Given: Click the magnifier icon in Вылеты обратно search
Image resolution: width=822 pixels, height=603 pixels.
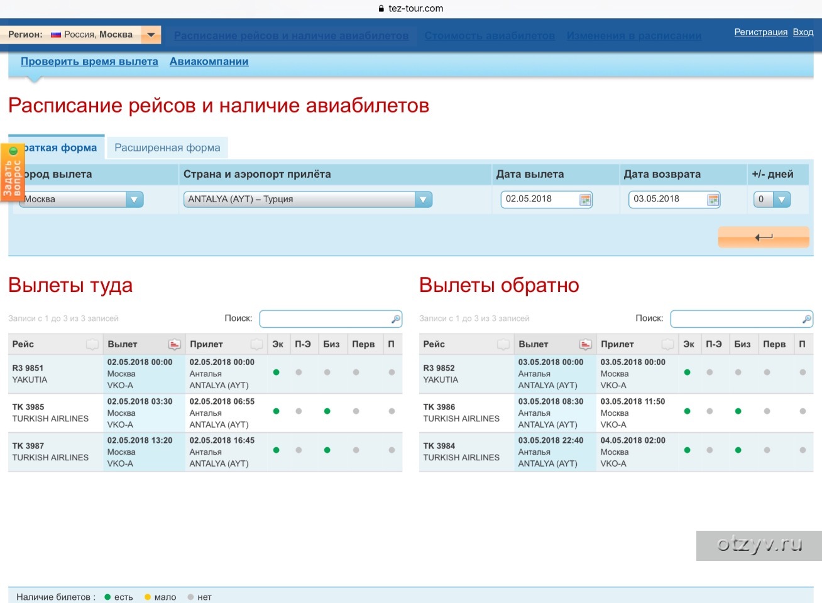Looking at the screenshot, I should [x=806, y=319].
